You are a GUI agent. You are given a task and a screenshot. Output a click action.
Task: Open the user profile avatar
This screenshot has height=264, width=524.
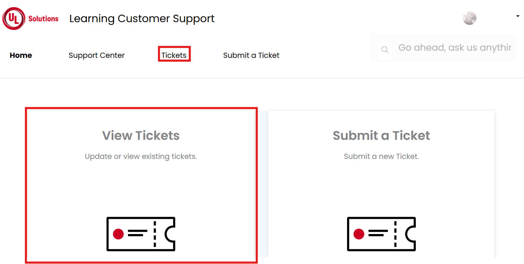470,18
